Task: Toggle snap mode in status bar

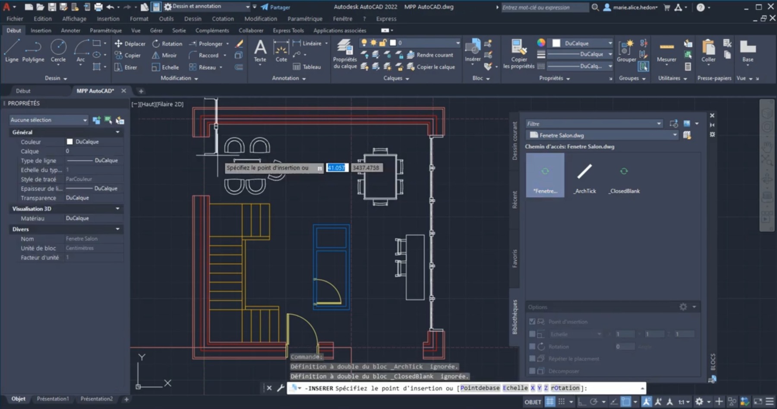Action: click(x=562, y=402)
